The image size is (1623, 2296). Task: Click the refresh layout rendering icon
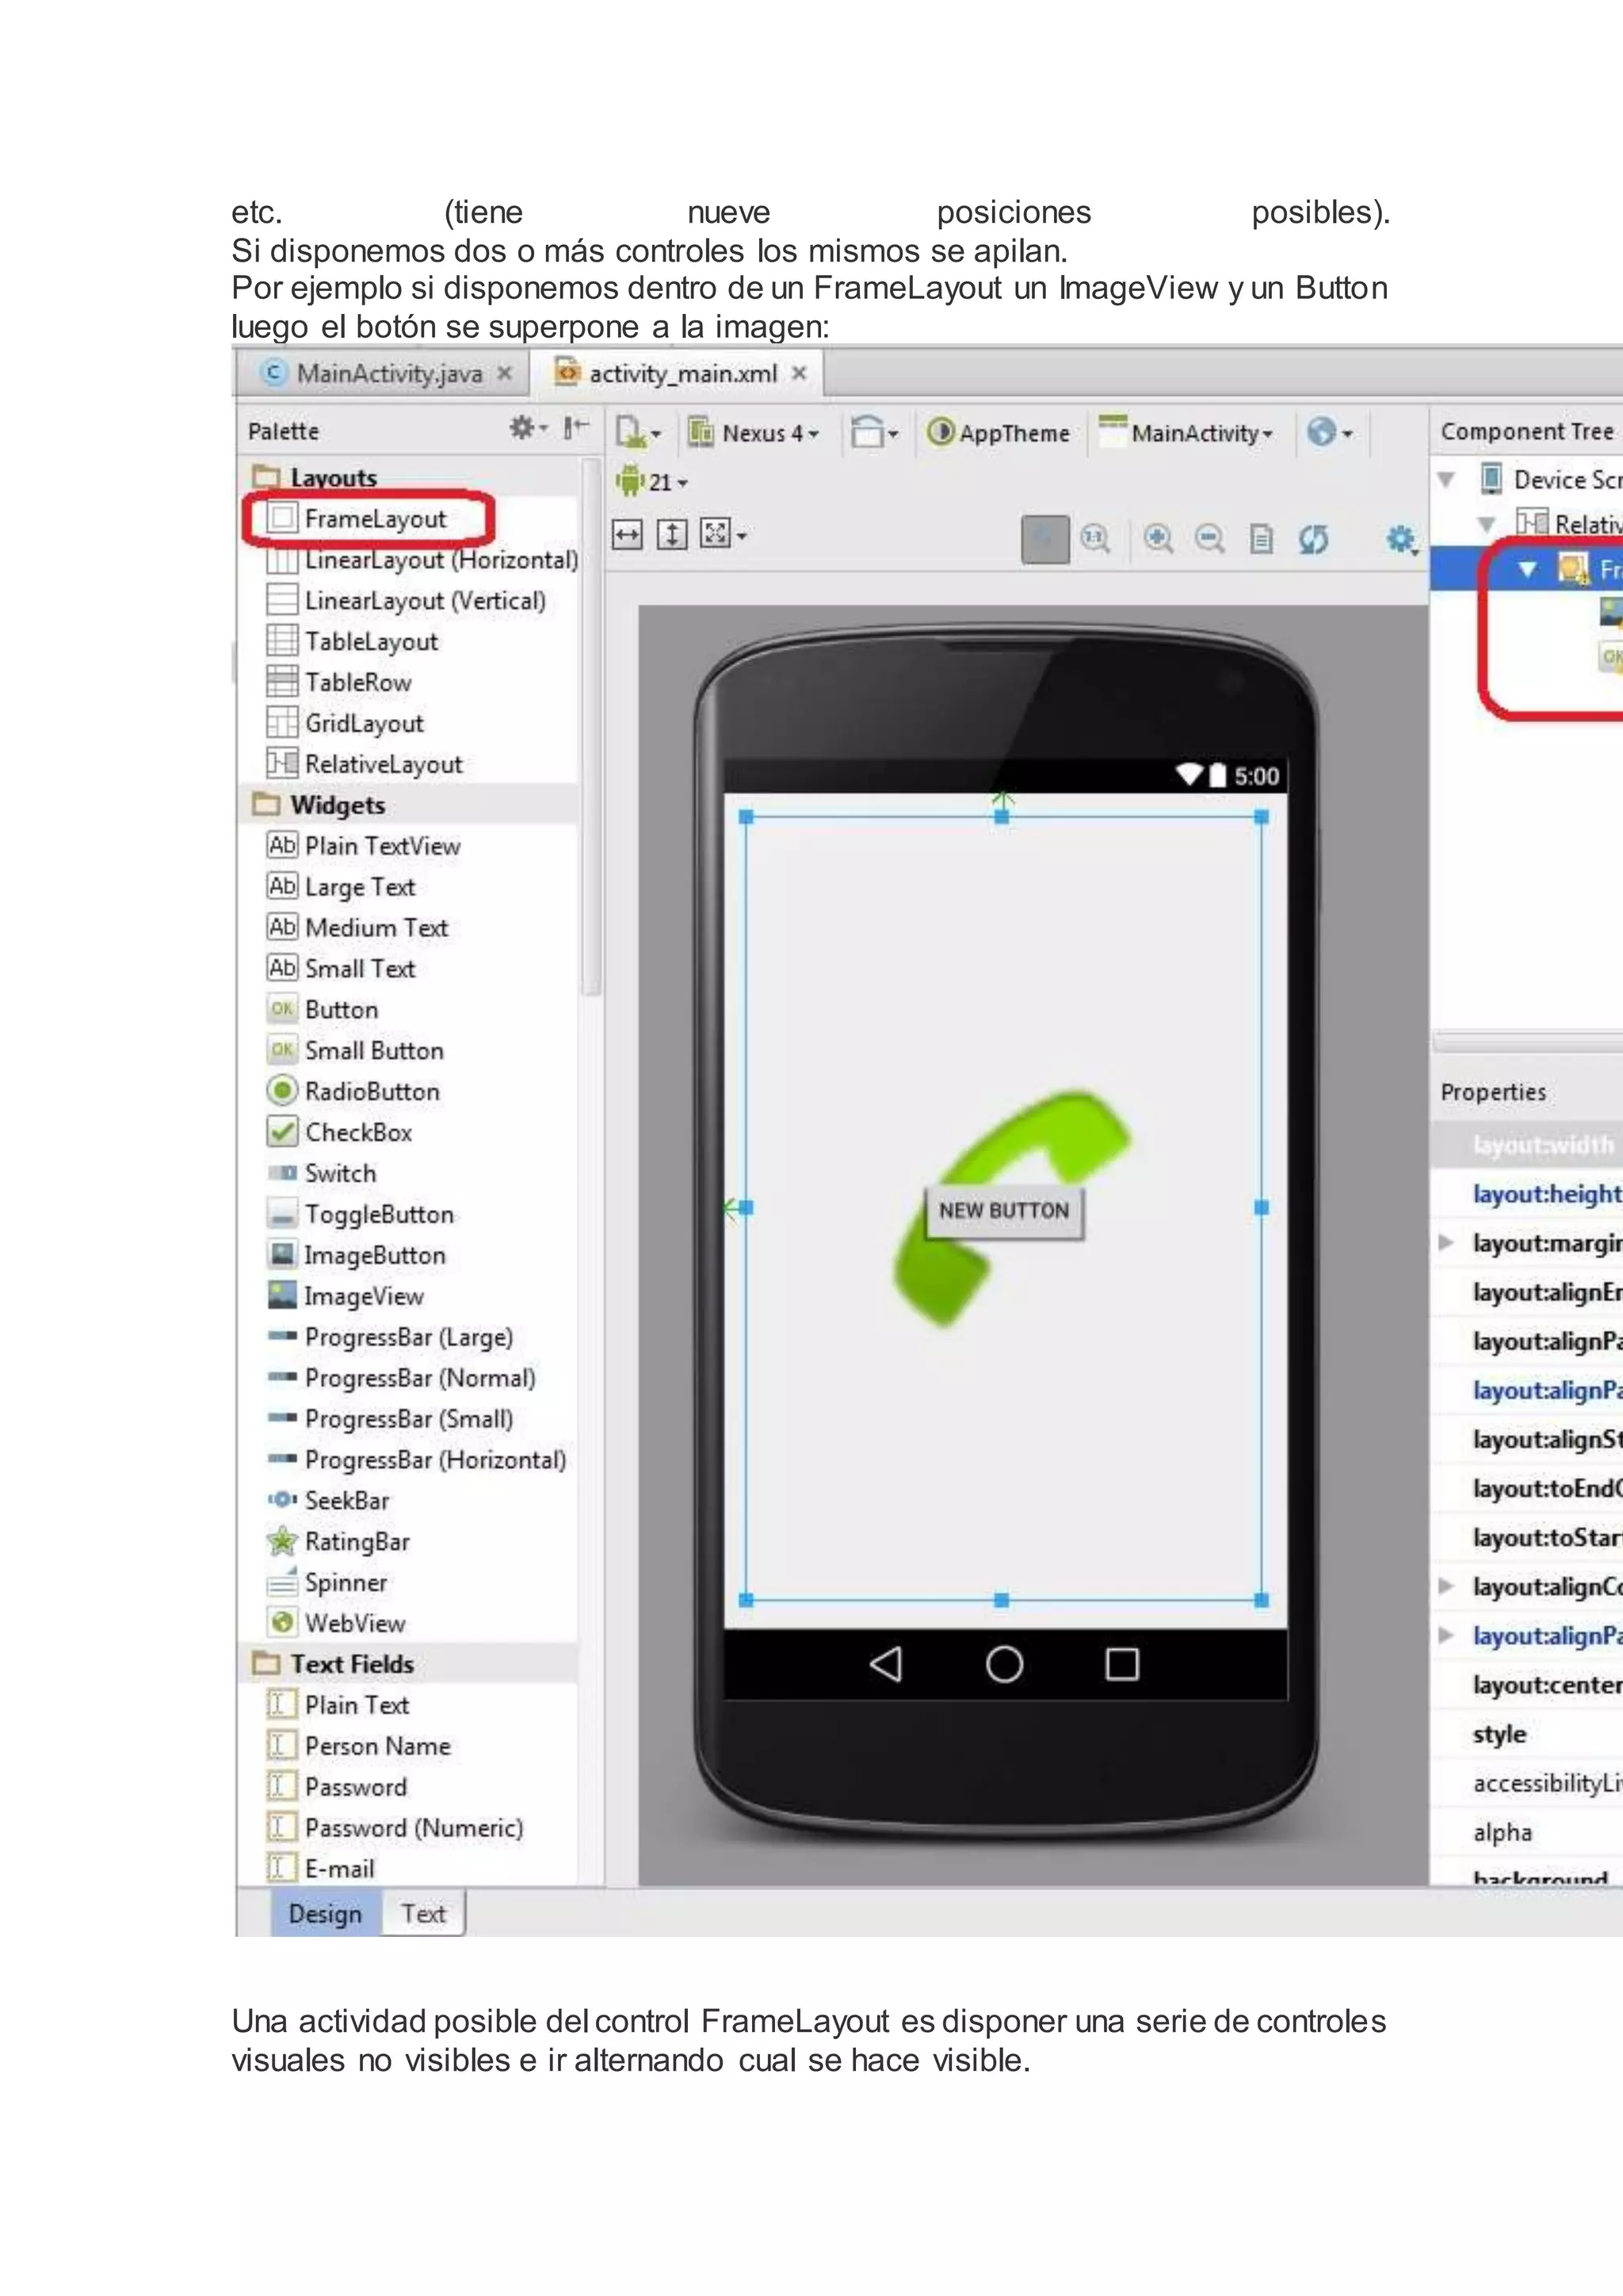(x=1313, y=540)
